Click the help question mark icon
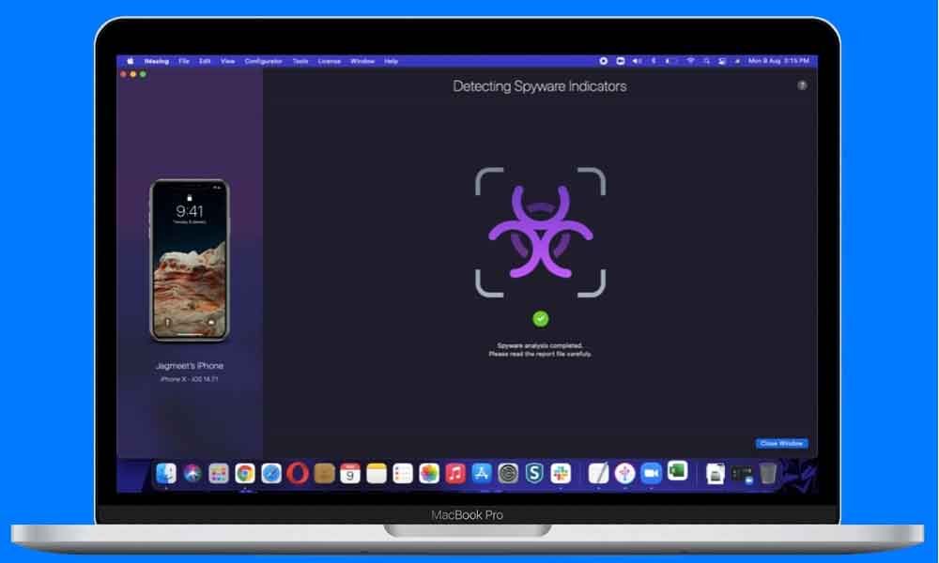This screenshot has height=563, width=939. [x=802, y=85]
